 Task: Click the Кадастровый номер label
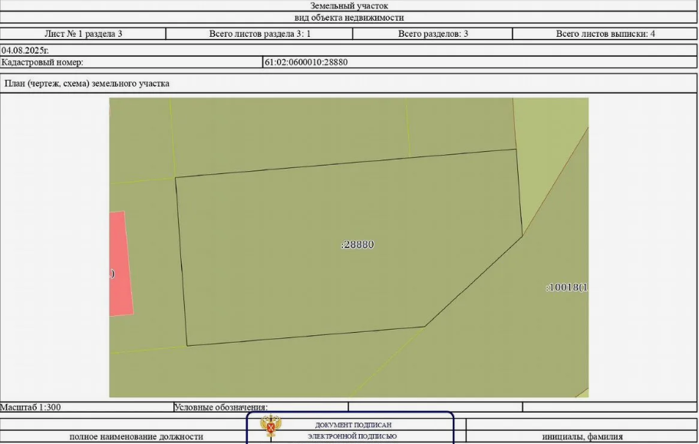(x=42, y=62)
